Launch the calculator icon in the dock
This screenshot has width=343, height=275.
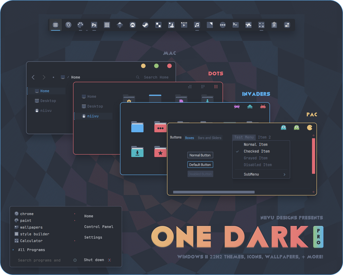(x=261, y=25)
